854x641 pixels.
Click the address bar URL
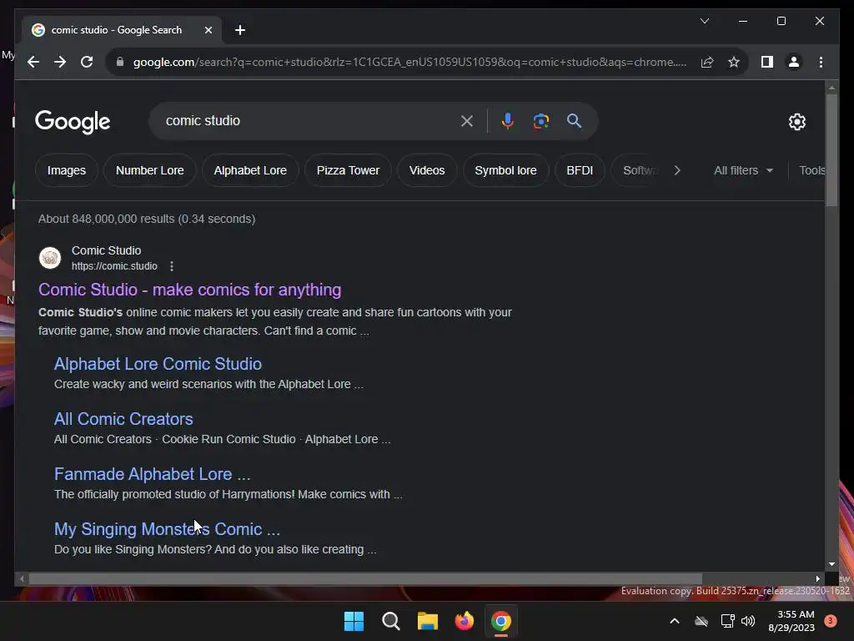(x=409, y=62)
